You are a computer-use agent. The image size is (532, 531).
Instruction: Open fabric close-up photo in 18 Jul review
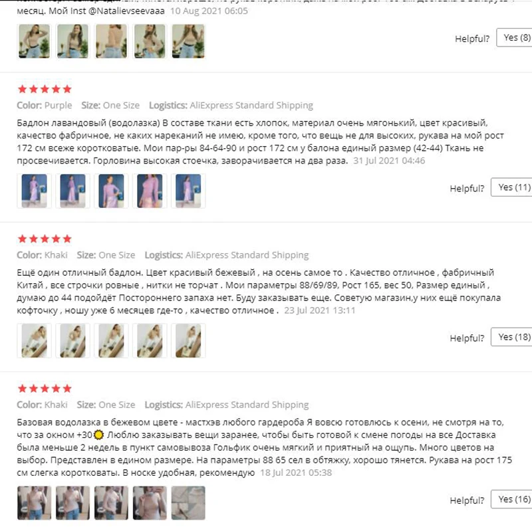[188, 503]
